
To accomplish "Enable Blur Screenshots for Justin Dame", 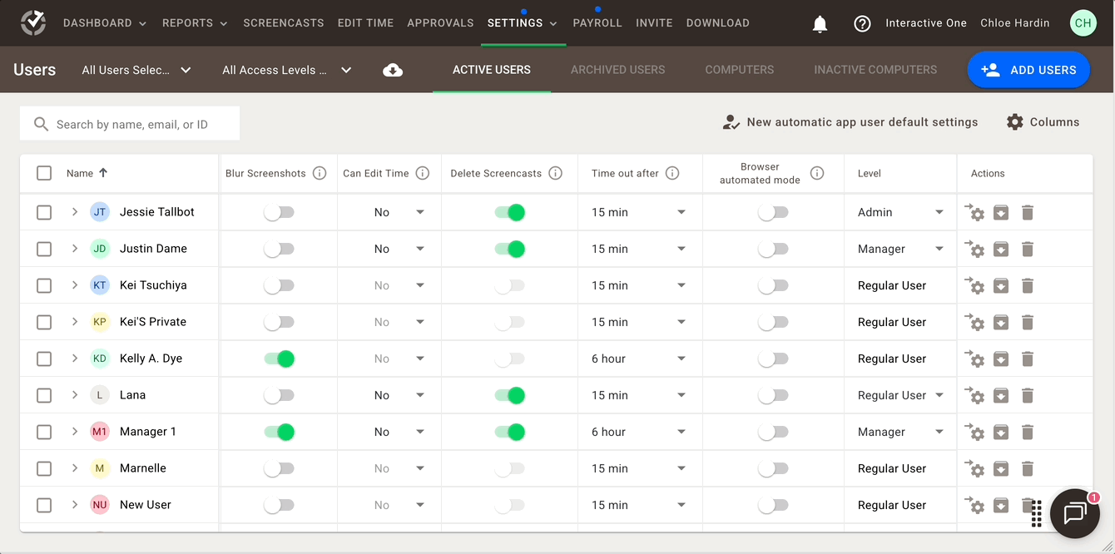I will pos(280,249).
